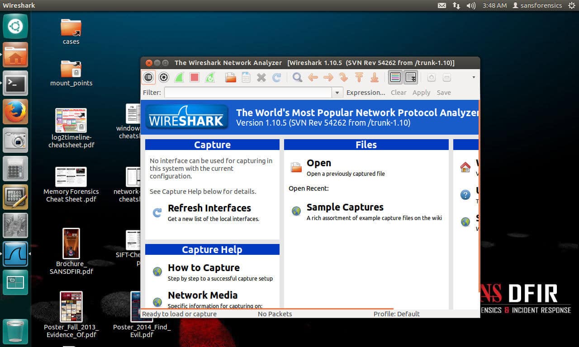Go to the first packet arrow
Image resolution: width=579 pixels, height=347 pixels.
pos(359,77)
